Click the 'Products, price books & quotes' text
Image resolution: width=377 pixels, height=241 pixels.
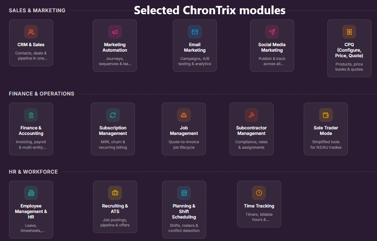(x=349, y=67)
